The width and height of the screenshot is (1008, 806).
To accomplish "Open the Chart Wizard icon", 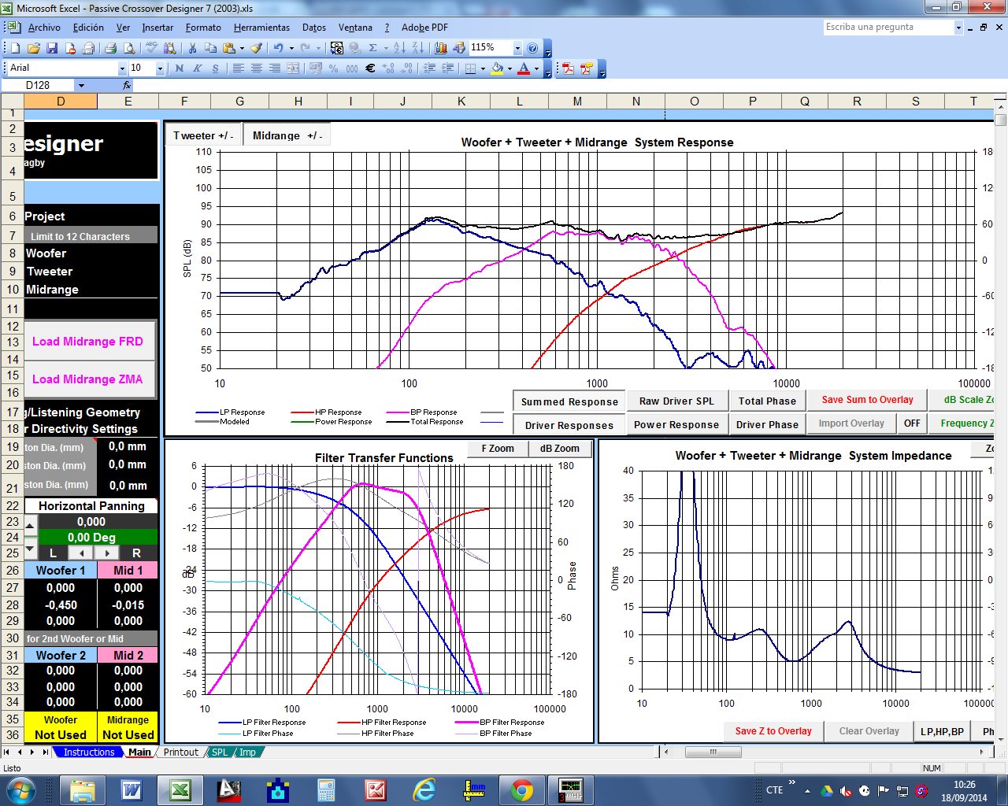I will click(440, 48).
